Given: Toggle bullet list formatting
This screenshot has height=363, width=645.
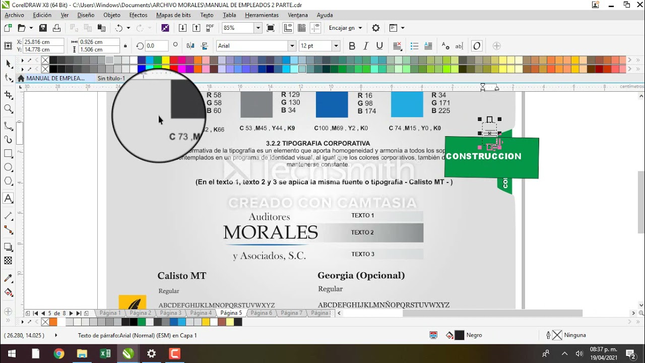Looking at the screenshot, I should (415, 46).
